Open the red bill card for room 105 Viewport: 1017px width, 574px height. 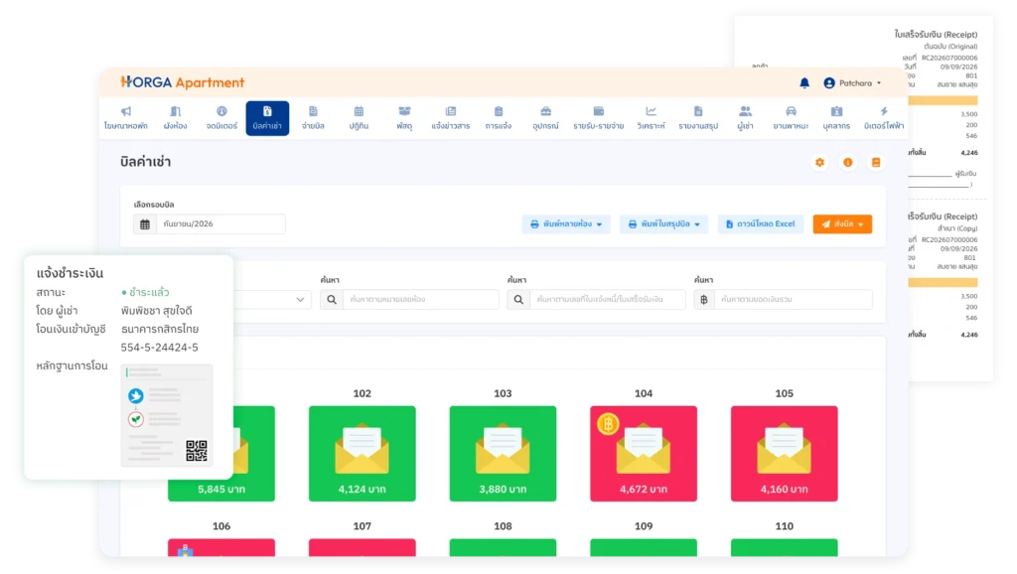tap(785, 454)
